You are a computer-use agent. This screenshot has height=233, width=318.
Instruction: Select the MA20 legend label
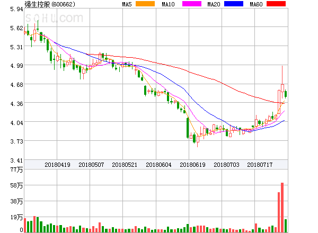point(214,4)
